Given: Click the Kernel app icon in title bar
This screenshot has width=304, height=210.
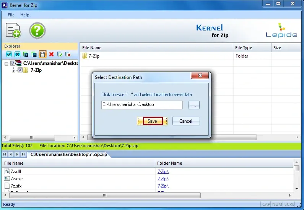Looking at the screenshot, I should (x=5, y=5).
